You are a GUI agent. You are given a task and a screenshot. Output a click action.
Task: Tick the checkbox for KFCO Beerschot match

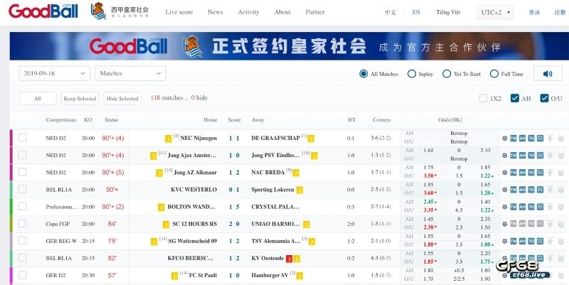(22, 258)
